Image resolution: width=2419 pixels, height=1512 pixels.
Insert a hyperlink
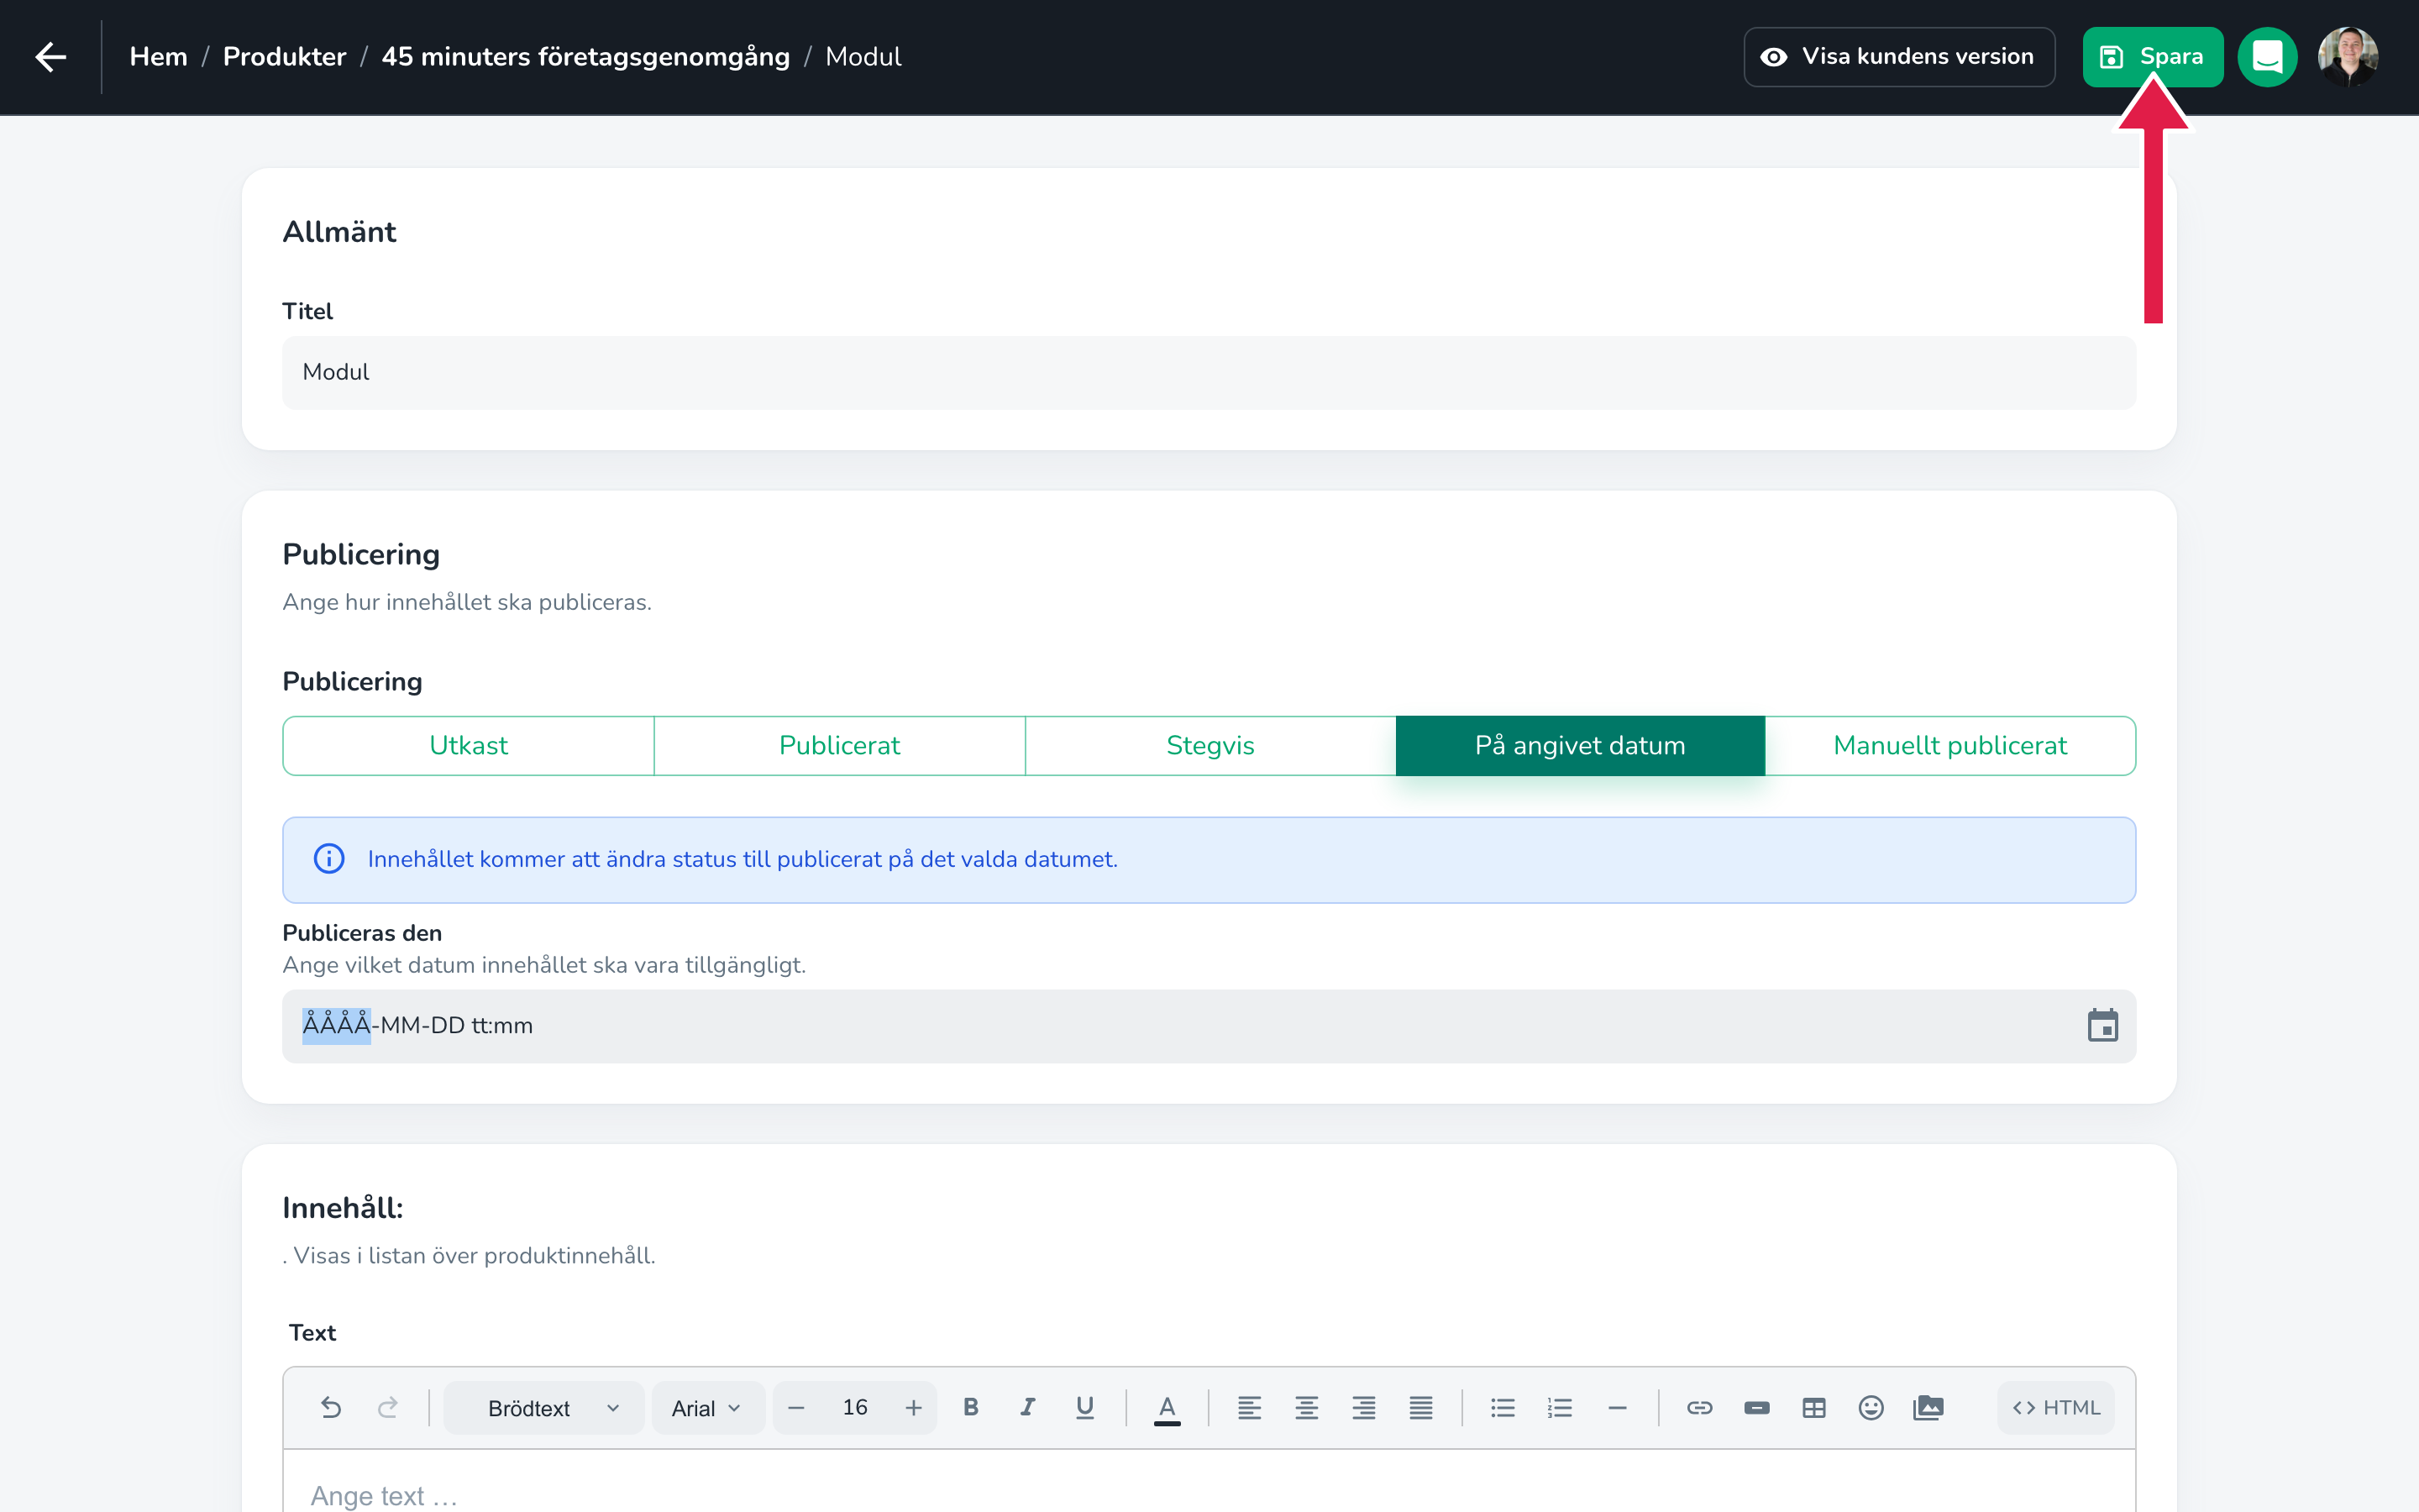tap(1699, 1408)
